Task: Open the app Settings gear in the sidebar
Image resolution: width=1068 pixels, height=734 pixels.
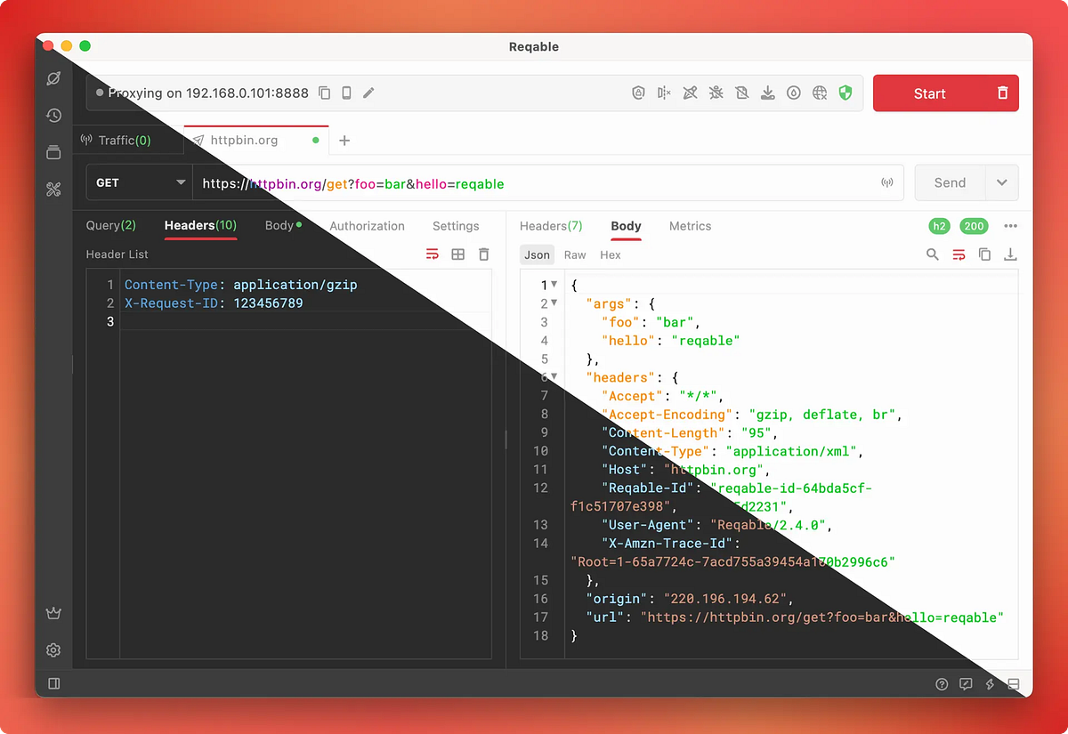Action: (x=53, y=650)
